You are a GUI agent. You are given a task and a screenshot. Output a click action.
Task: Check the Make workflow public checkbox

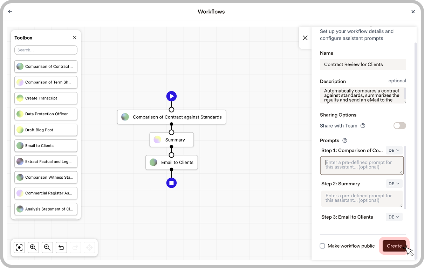pos(322,246)
